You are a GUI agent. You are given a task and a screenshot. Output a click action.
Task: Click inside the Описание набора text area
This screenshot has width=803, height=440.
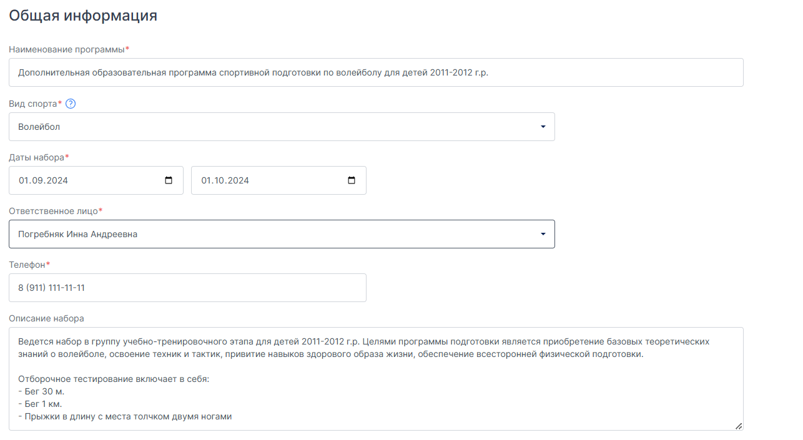(376, 379)
